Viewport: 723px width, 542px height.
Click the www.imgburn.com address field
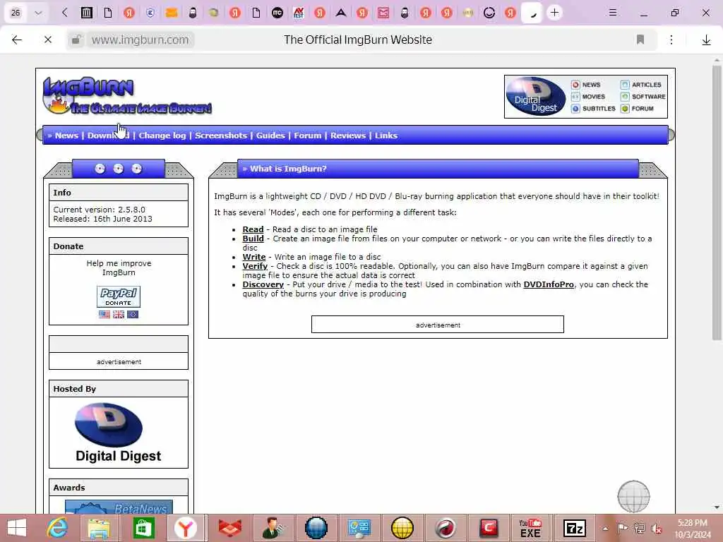coord(140,40)
